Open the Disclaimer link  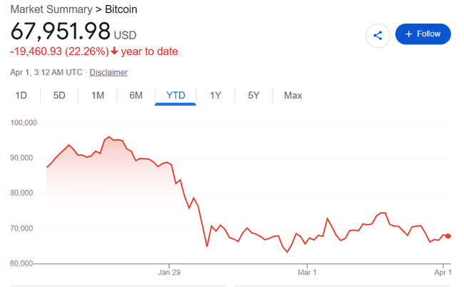click(109, 72)
